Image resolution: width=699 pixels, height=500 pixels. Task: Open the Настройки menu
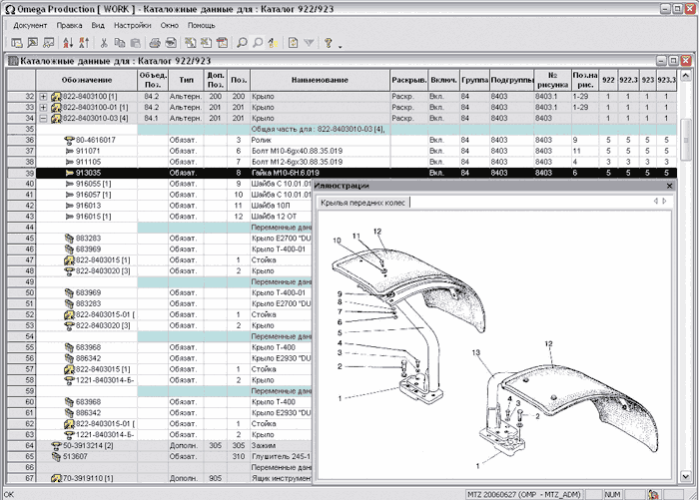coord(133,25)
